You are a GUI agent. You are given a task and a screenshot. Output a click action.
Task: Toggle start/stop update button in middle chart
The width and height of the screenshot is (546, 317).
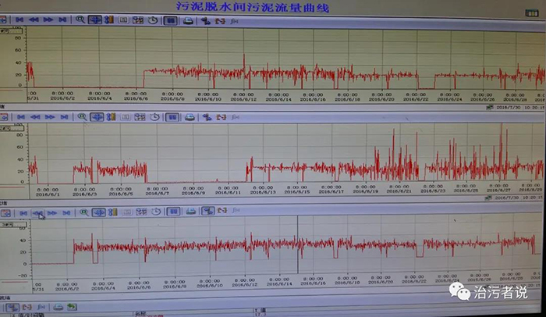pyautogui.click(x=172, y=117)
